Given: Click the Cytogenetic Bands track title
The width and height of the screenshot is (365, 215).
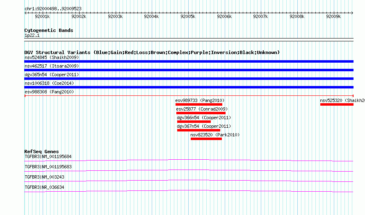Looking at the screenshot, I should click(49, 30).
